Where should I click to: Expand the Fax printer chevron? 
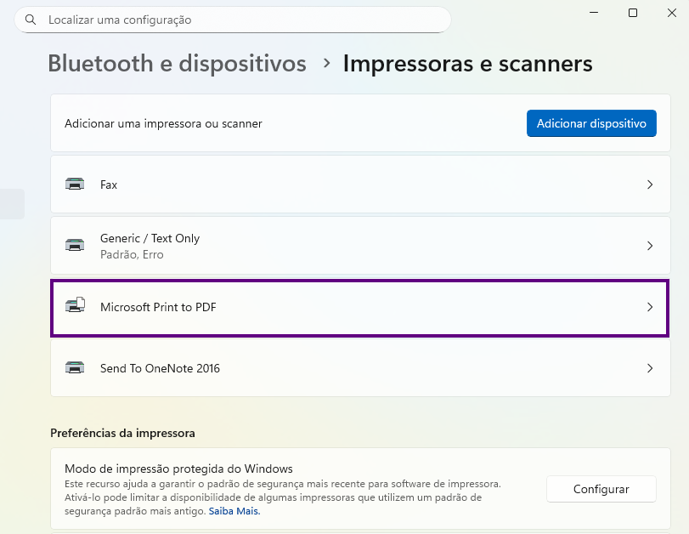(650, 185)
